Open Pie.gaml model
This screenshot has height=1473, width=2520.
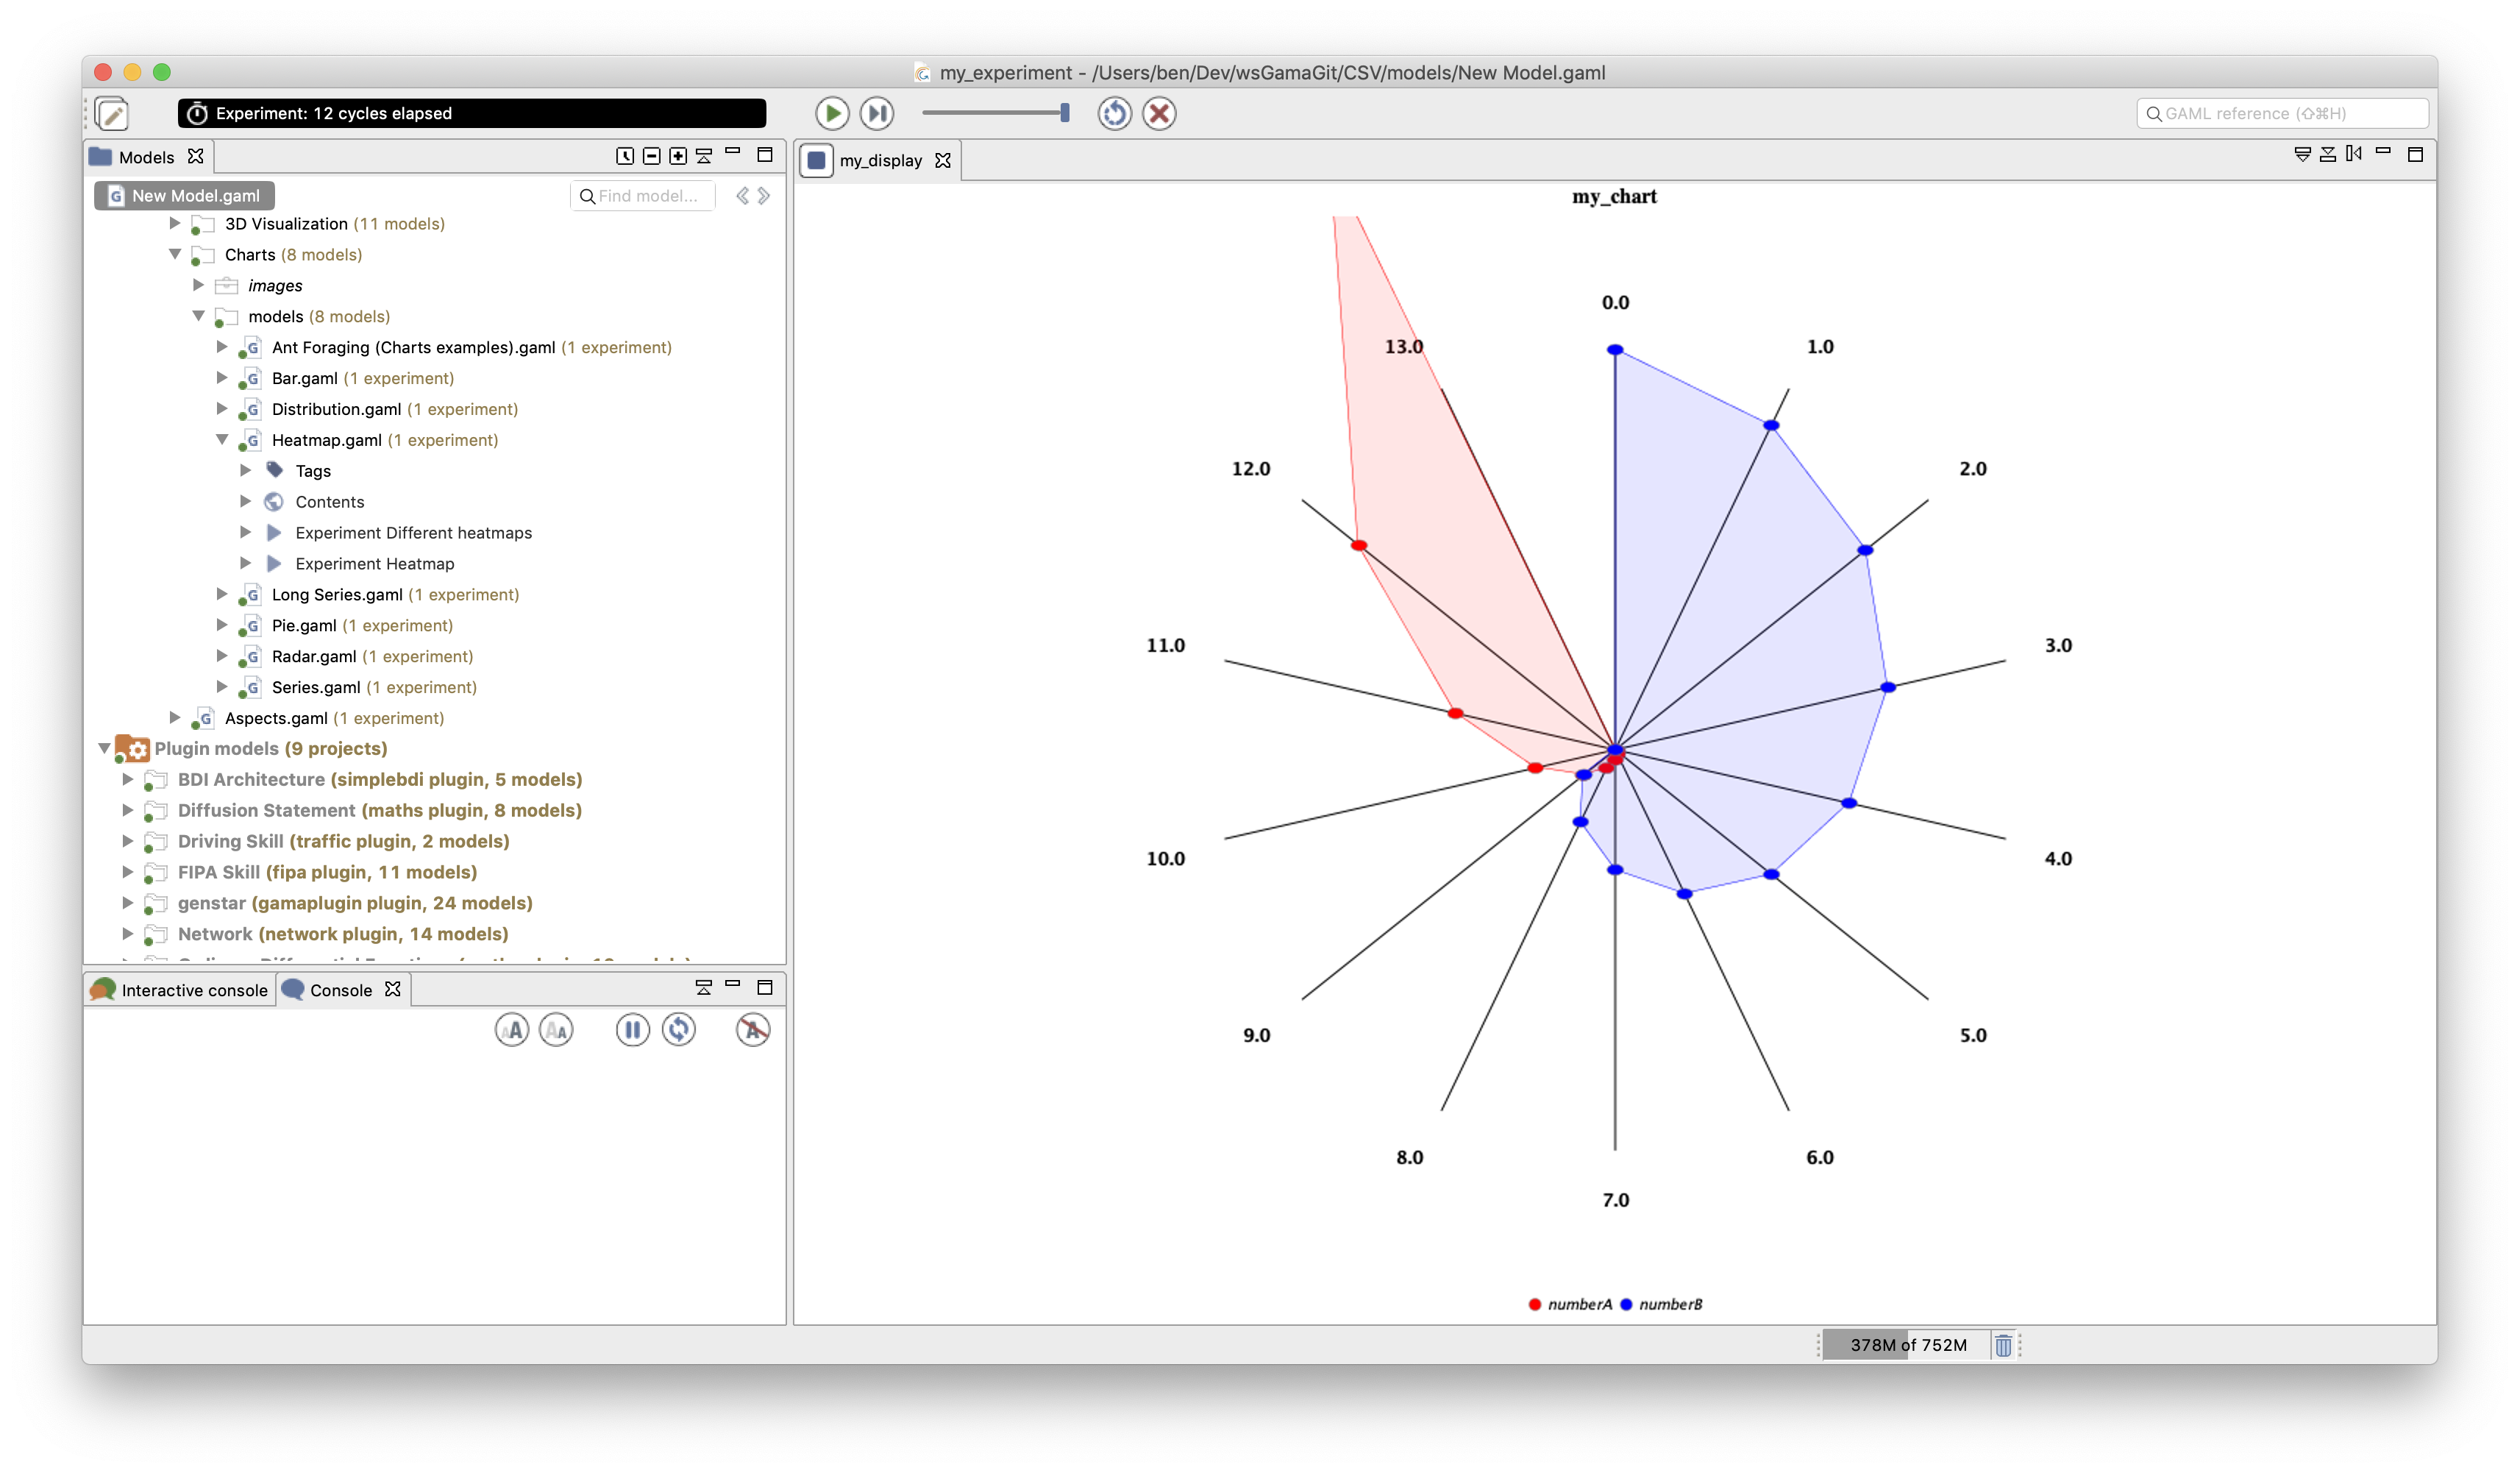click(304, 626)
